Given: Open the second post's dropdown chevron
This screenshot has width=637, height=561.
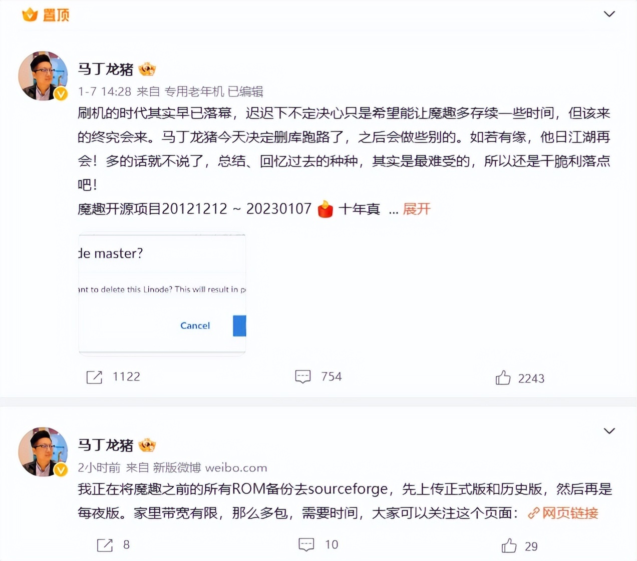Looking at the screenshot, I should point(609,431).
